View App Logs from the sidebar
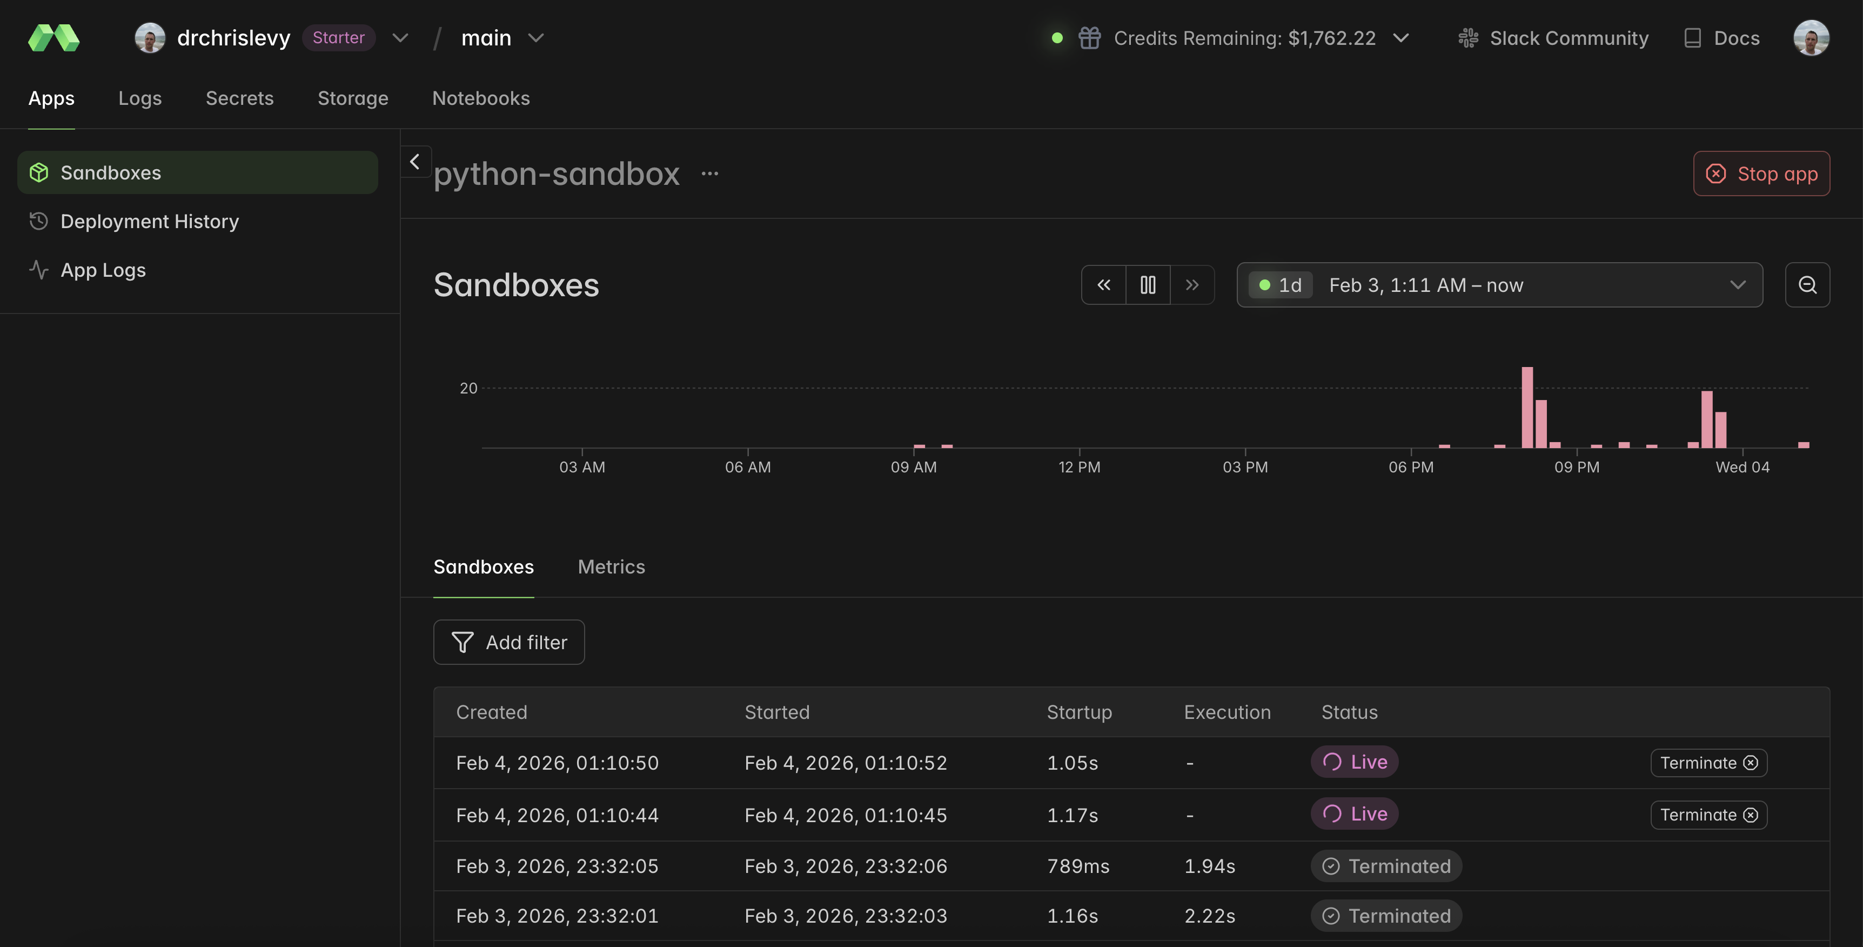 (x=103, y=269)
